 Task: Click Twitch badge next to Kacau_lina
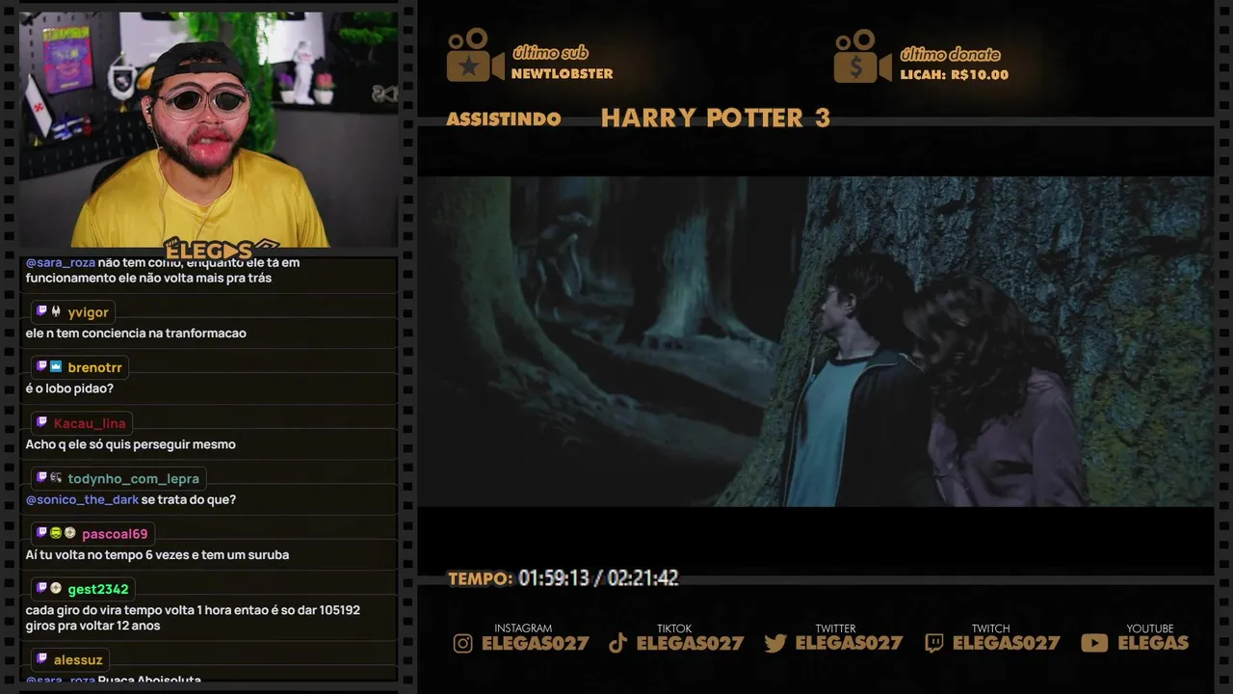pyautogui.click(x=41, y=423)
